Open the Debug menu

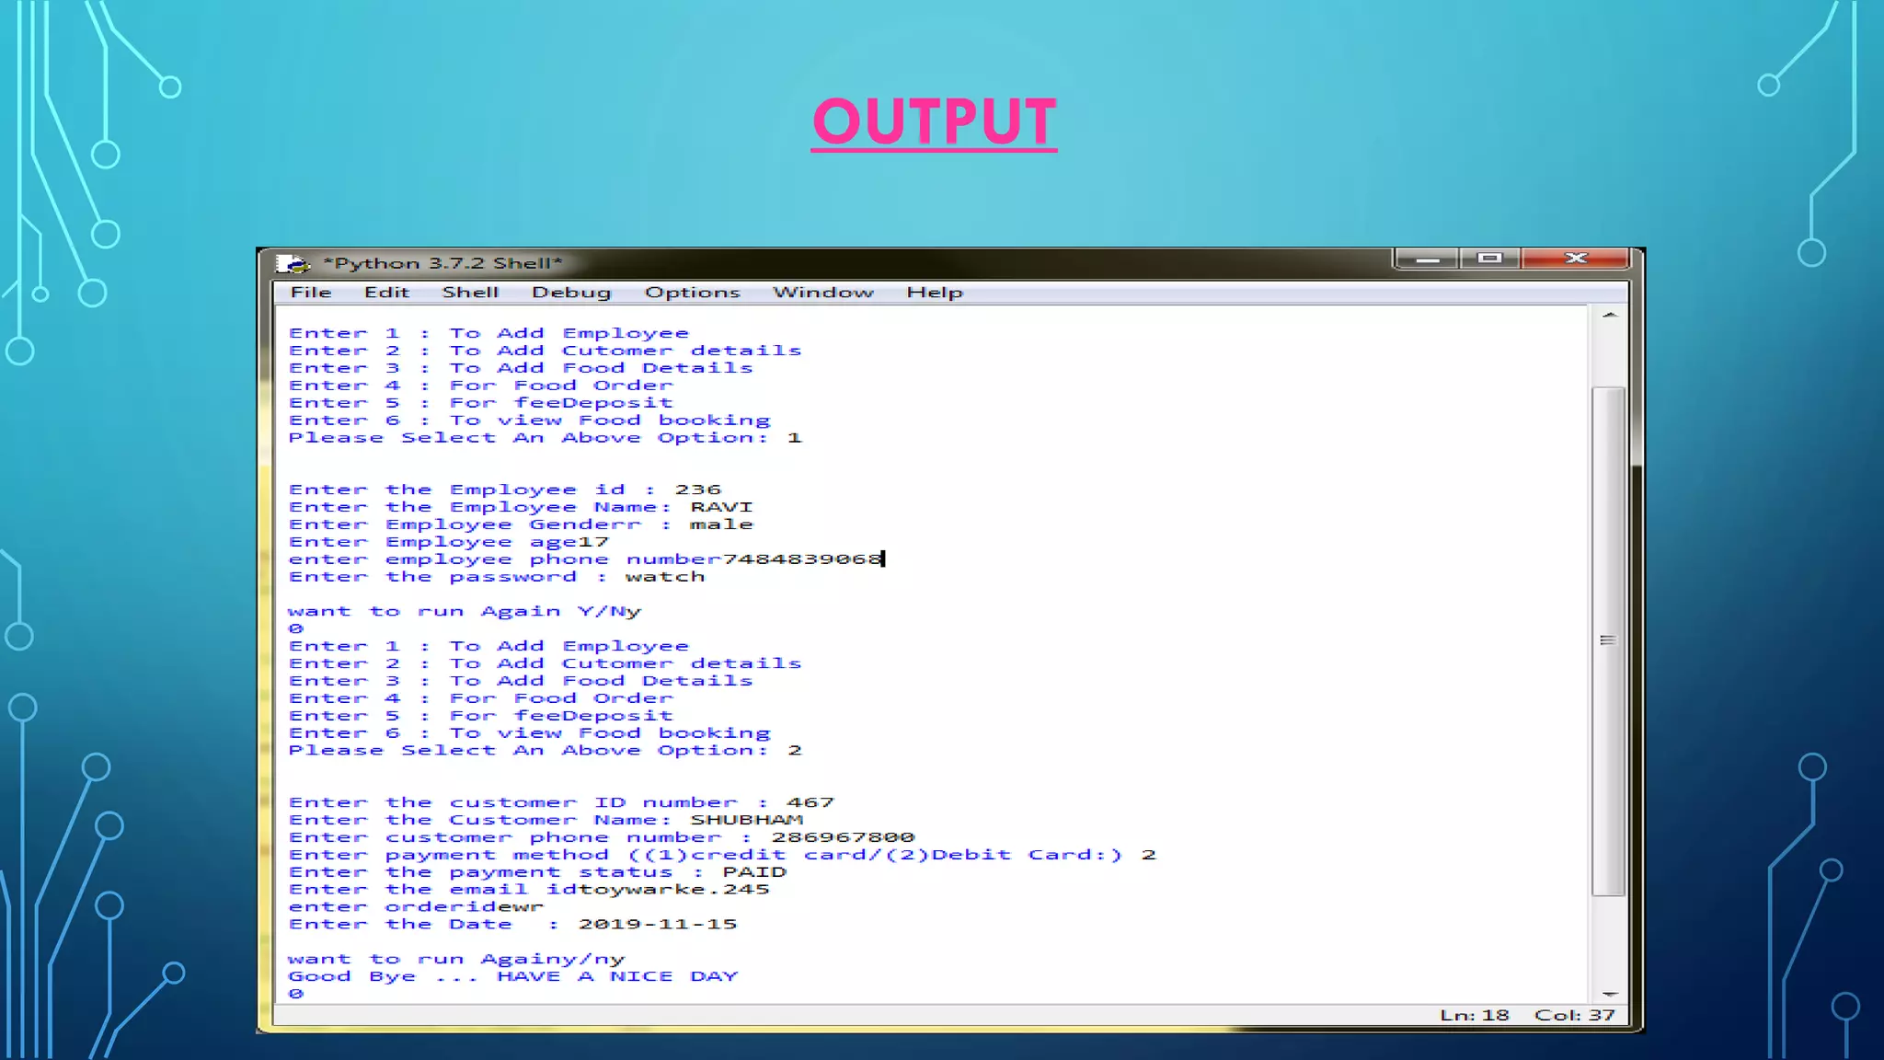pos(571,293)
